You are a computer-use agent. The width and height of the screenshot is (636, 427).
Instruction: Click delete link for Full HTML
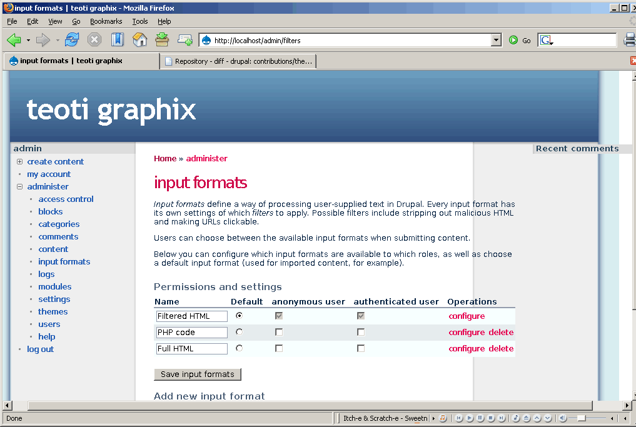point(501,348)
